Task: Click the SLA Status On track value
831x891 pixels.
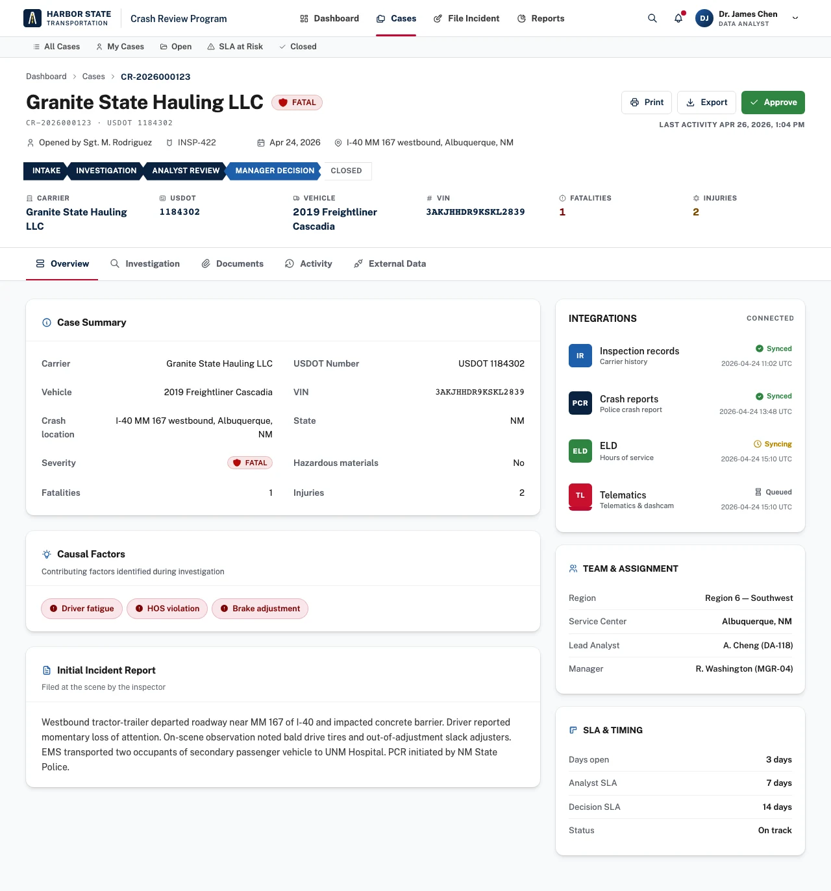Action: coord(775,830)
